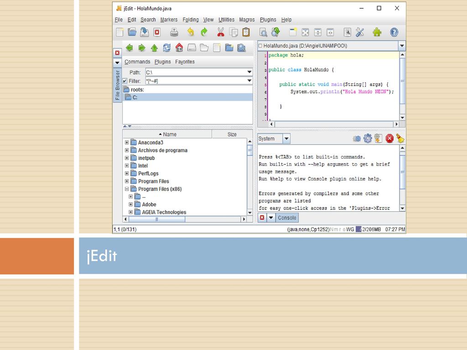Click the blue Help question icon

394,32
